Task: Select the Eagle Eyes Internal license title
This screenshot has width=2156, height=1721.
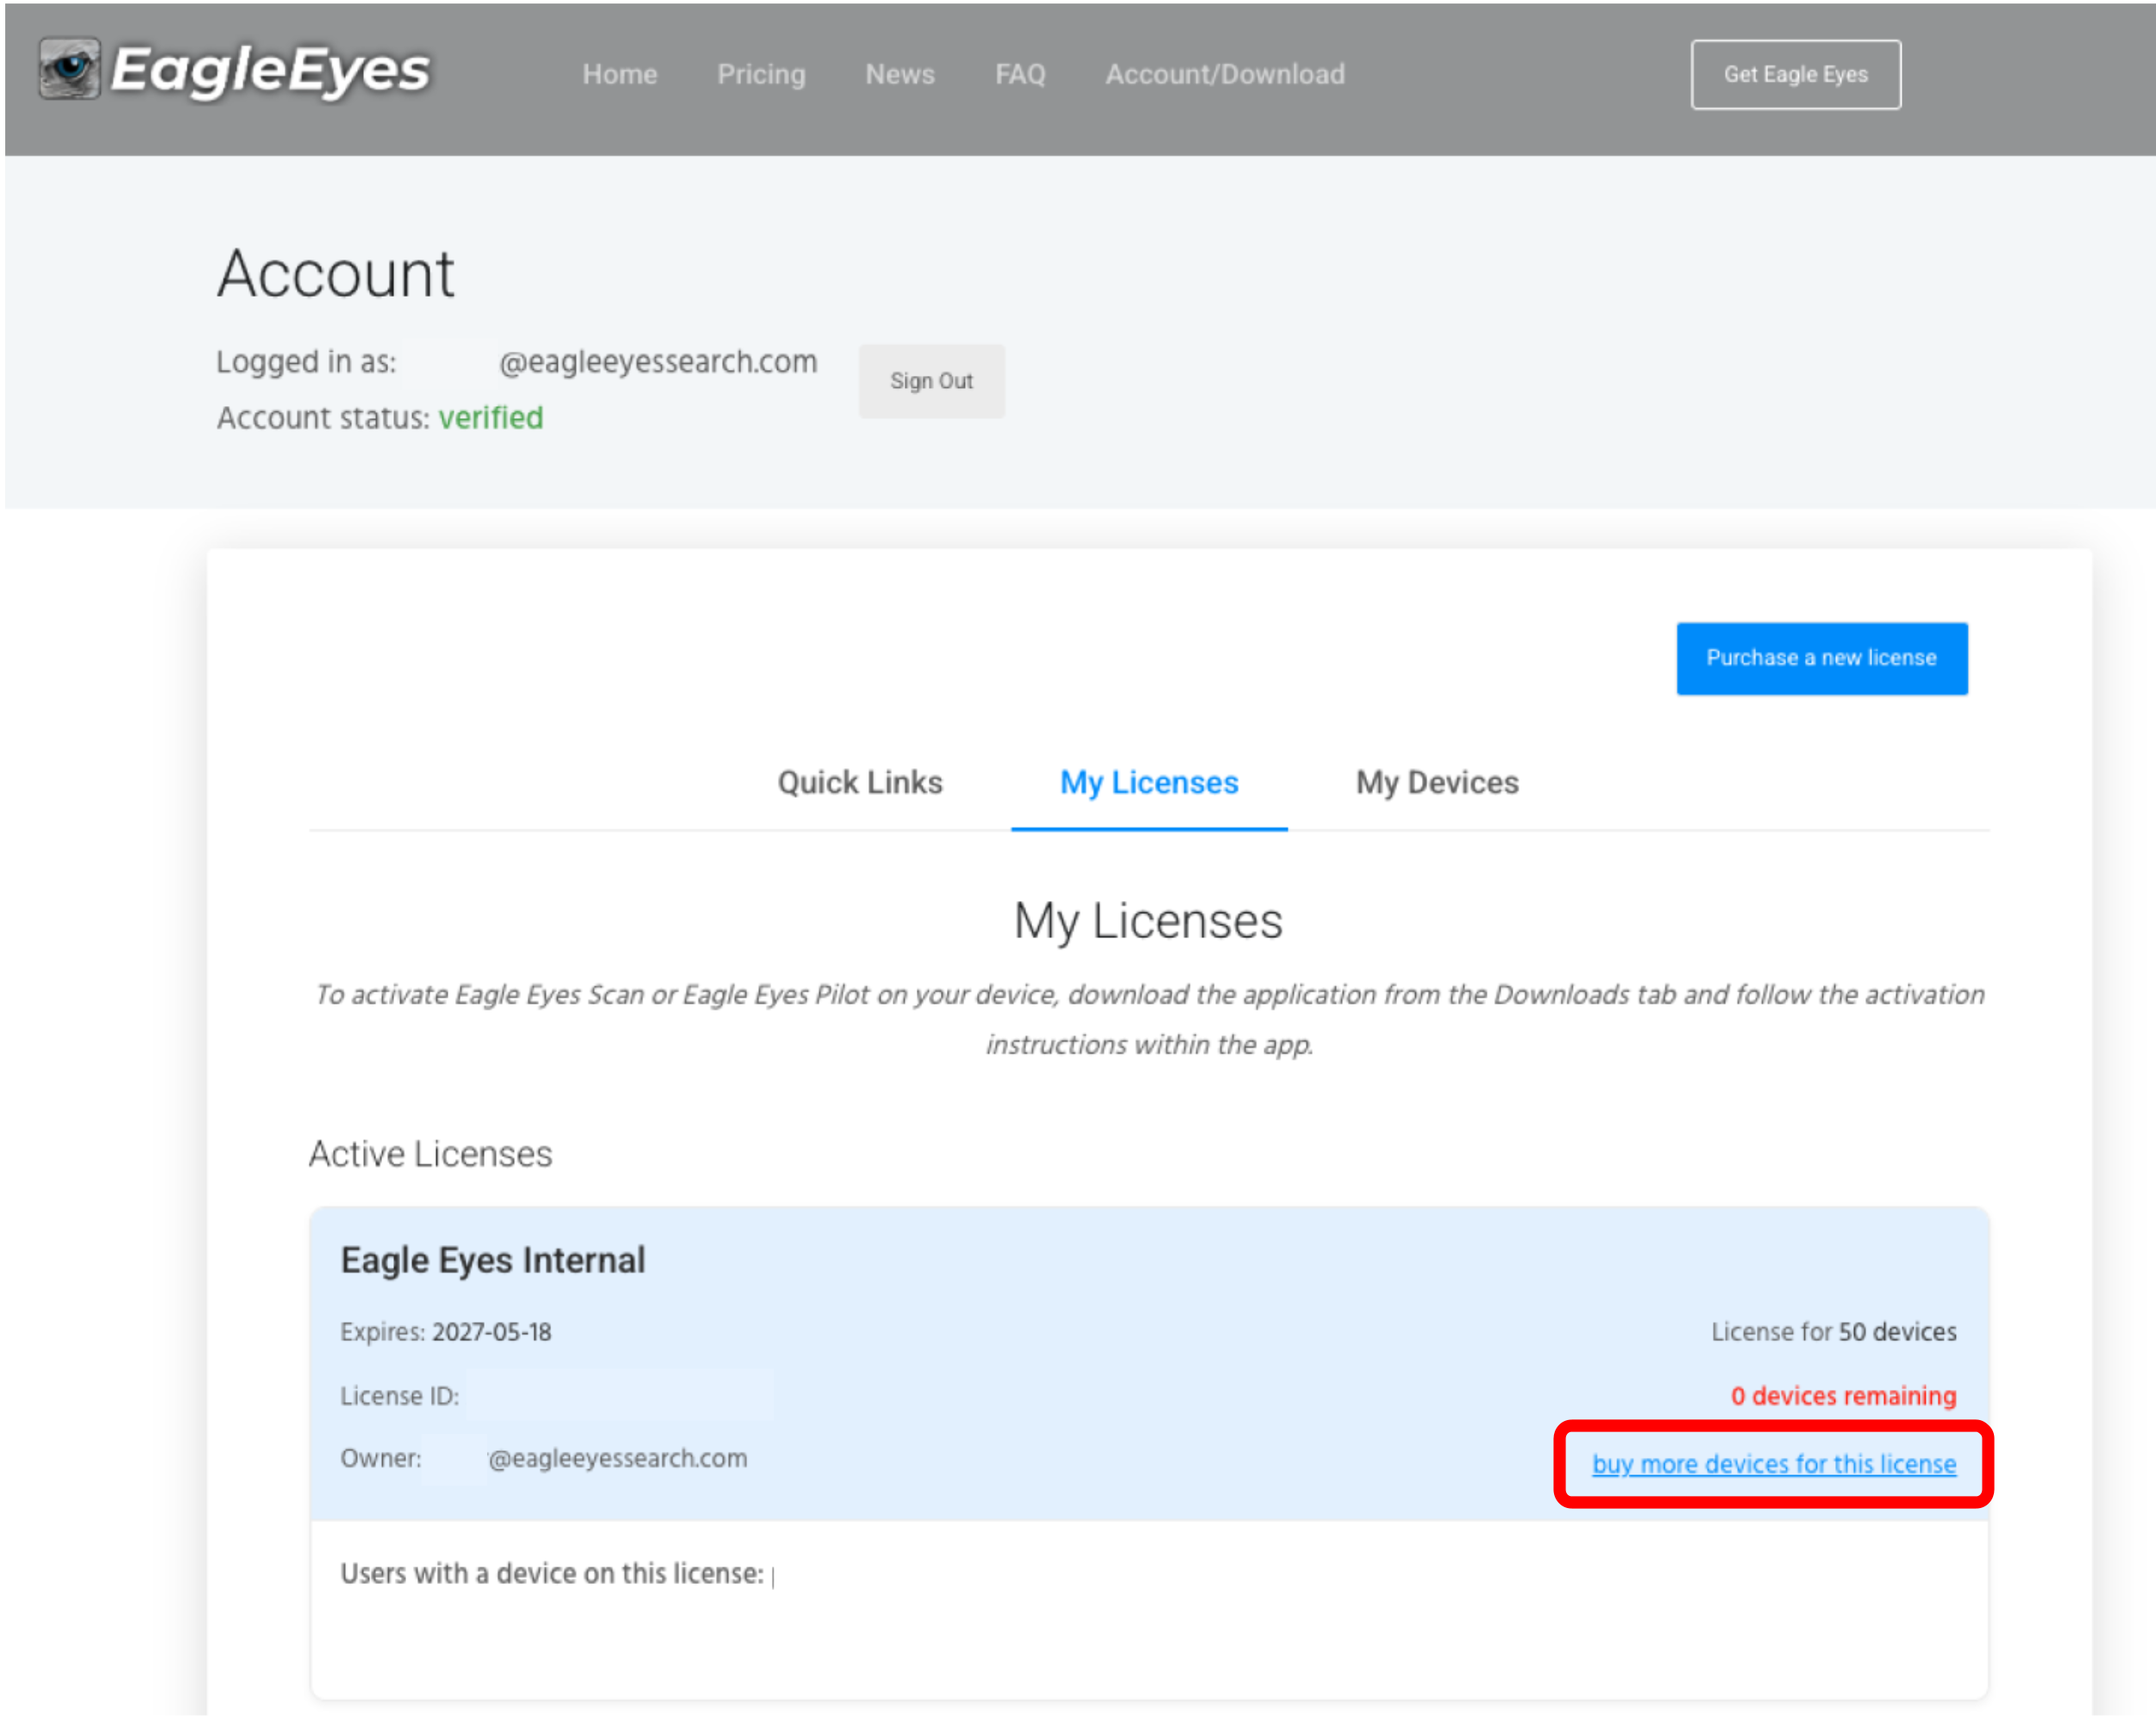Action: [x=493, y=1259]
